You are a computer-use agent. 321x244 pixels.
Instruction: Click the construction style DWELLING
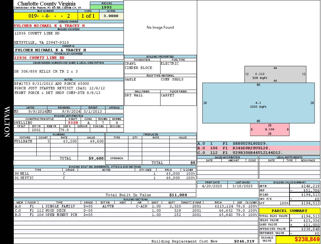click(x=23, y=123)
